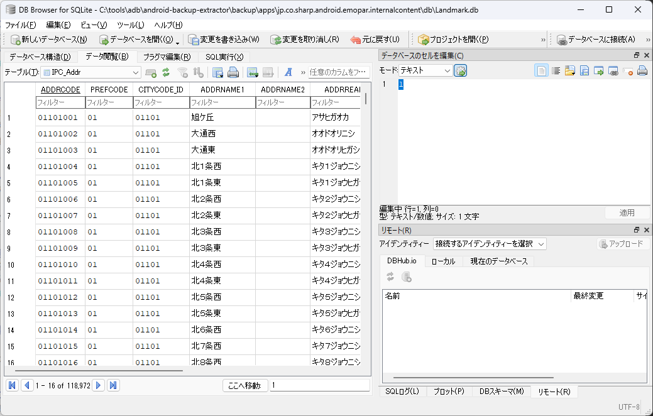Open the File (ファイル) menu
Image resolution: width=653 pixels, height=416 pixels.
coord(21,25)
